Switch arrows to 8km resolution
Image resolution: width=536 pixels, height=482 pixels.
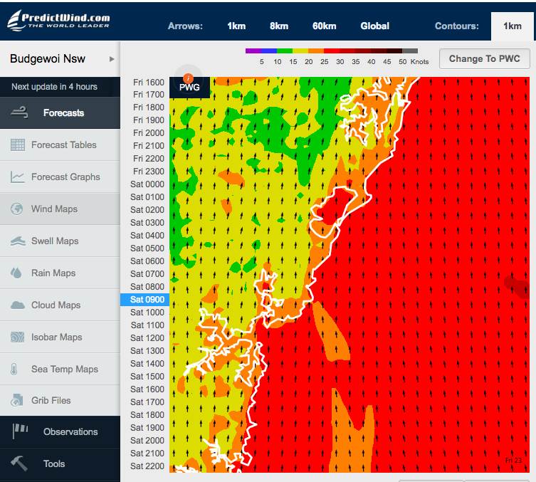(x=279, y=26)
